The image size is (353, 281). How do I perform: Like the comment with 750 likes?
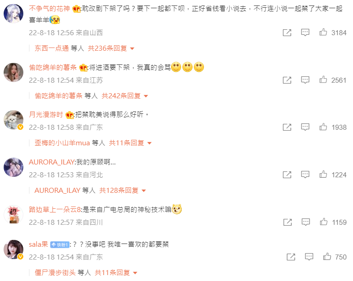coord(327,256)
